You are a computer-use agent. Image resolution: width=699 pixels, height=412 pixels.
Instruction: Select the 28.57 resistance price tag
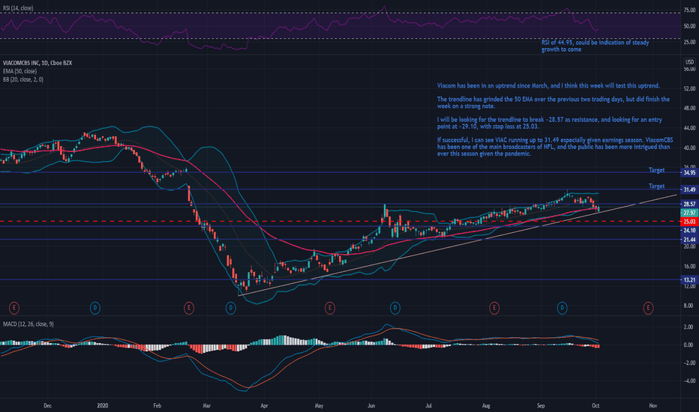click(x=689, y=204)
